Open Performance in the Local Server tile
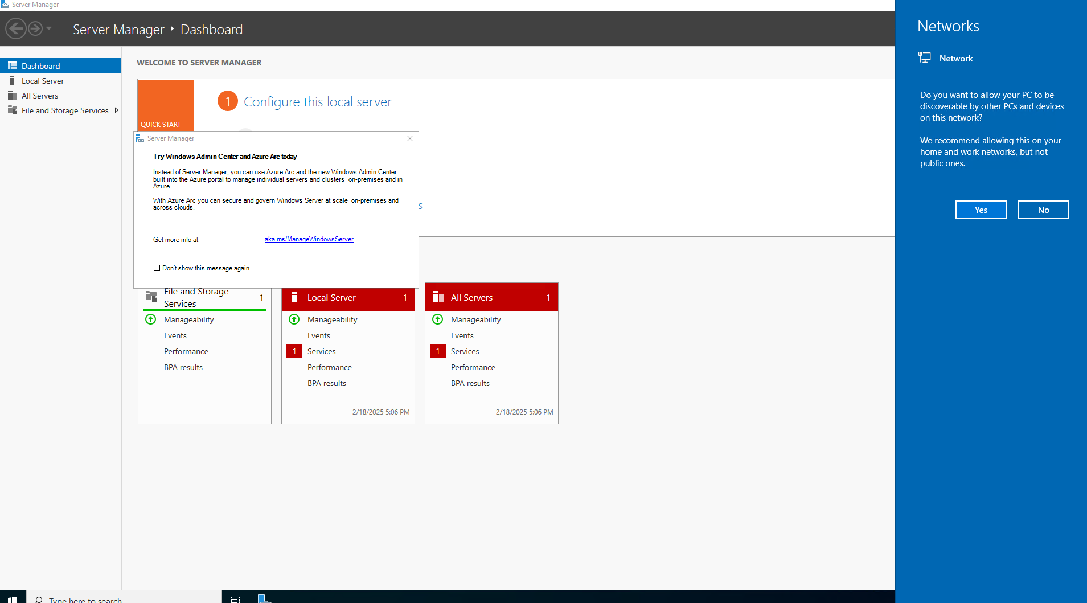1087x603 pixels. tap(330, 368)
